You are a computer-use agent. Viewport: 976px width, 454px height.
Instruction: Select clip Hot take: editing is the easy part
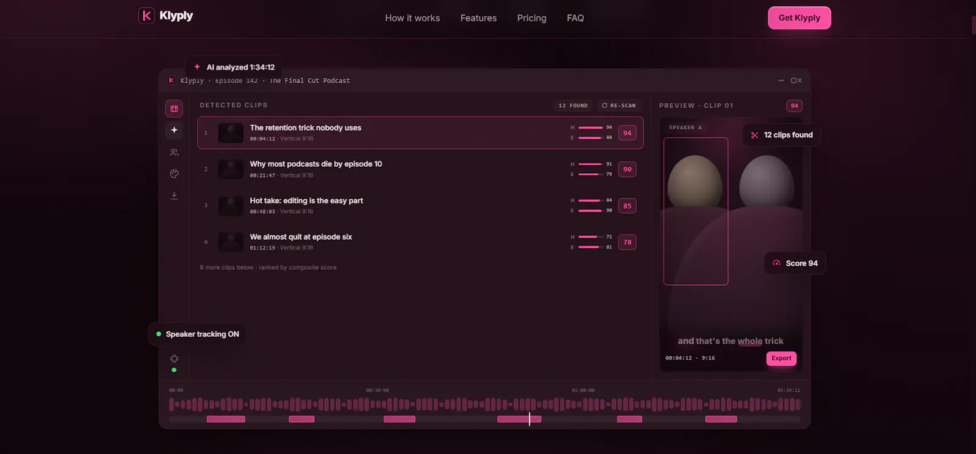[420, 206]
